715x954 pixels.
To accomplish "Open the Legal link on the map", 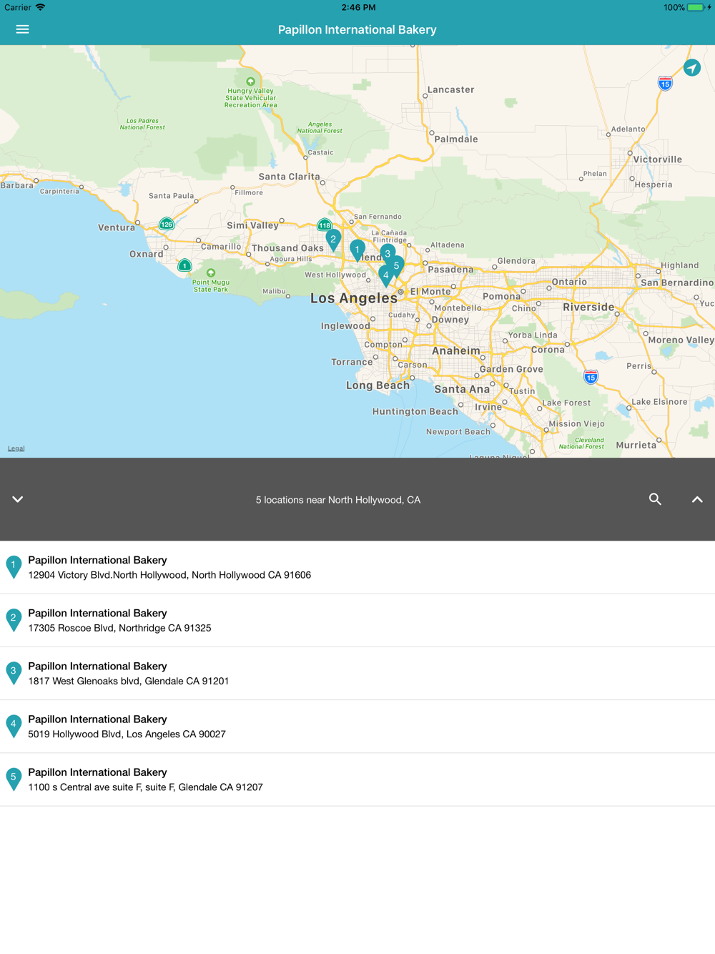I will (x=16, y=448).
